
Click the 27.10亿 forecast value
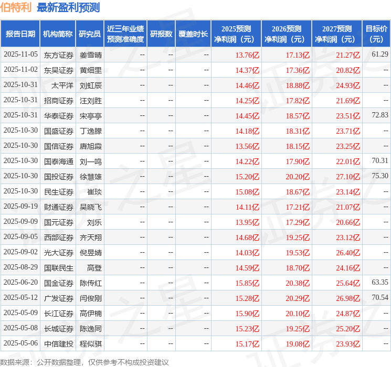[x=348, y=177]
